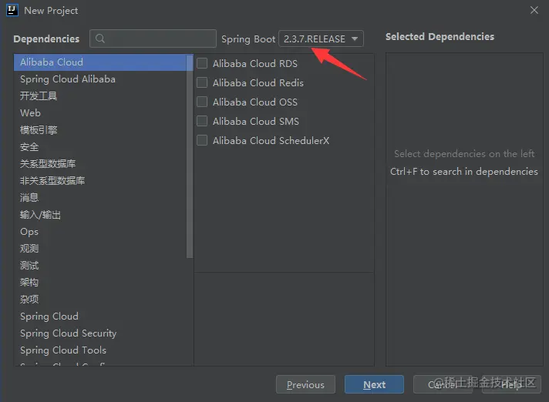Open the Spring Boot version dropdown

(321, 39)
